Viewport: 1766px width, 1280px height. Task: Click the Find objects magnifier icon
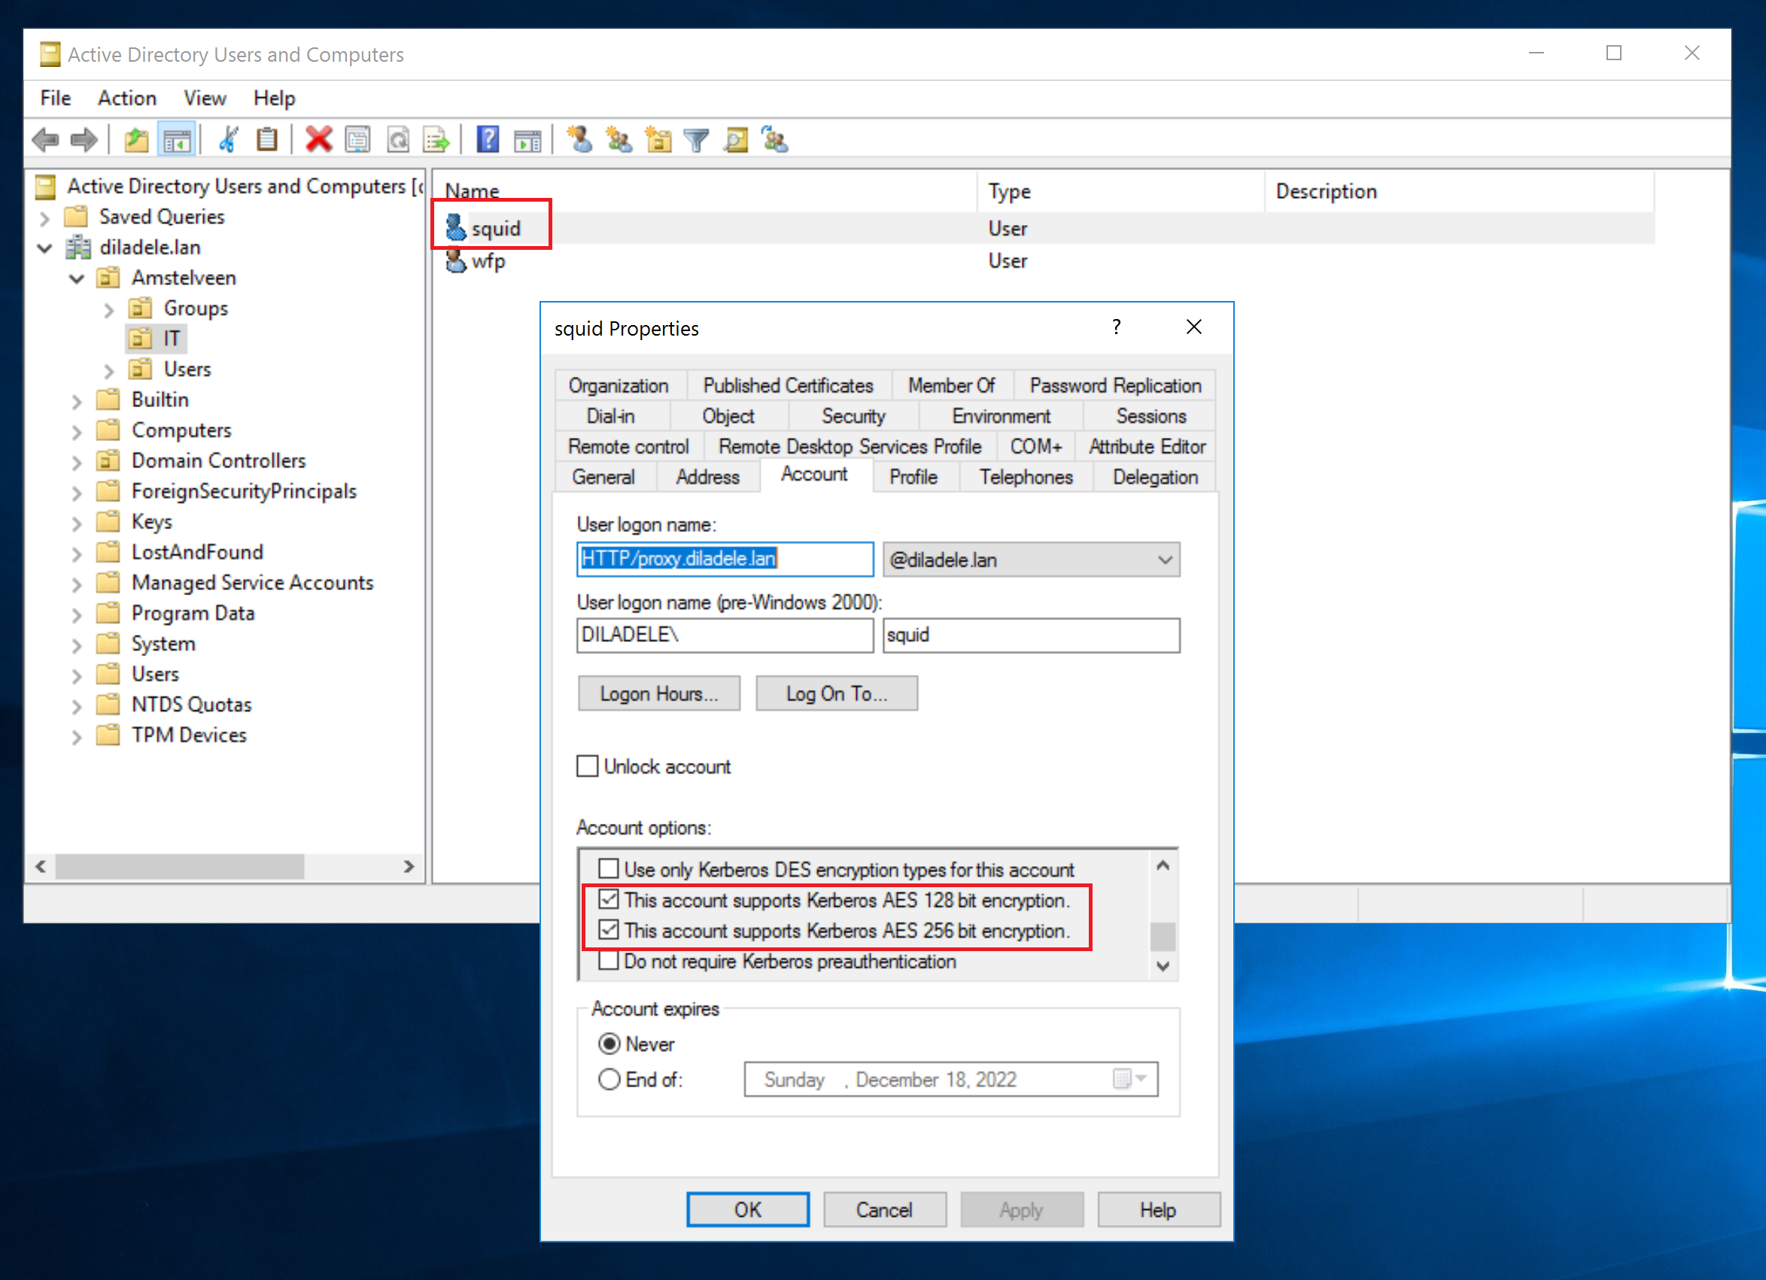click(735, 140)
